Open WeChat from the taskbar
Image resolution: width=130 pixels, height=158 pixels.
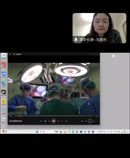[73, 132]
